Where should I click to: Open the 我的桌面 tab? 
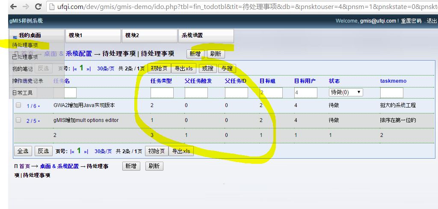pyautogui.click(x=37, y=36)
